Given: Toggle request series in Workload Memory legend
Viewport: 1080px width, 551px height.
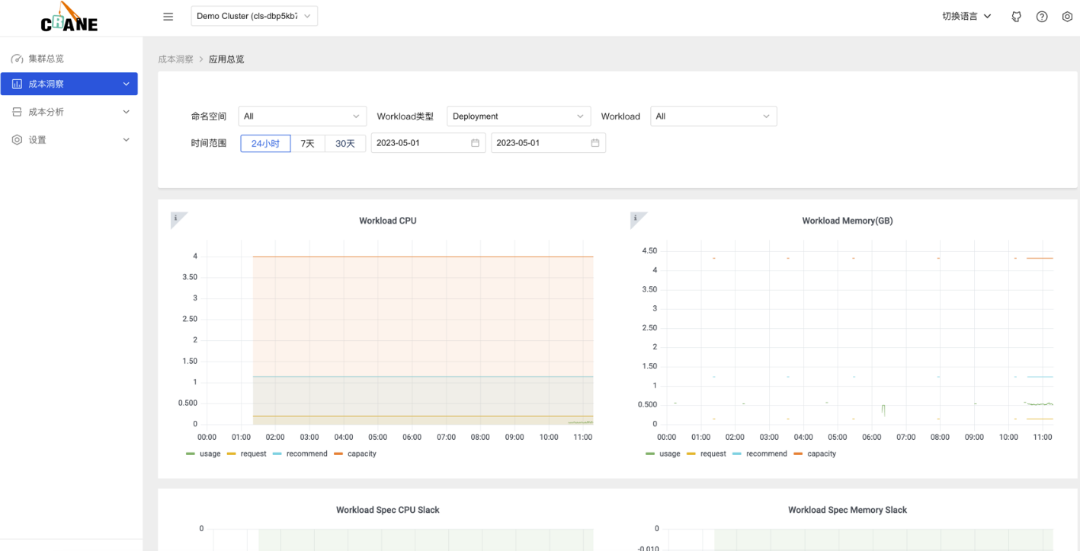Looking at the screenshot, I should [x=707, y=454].
